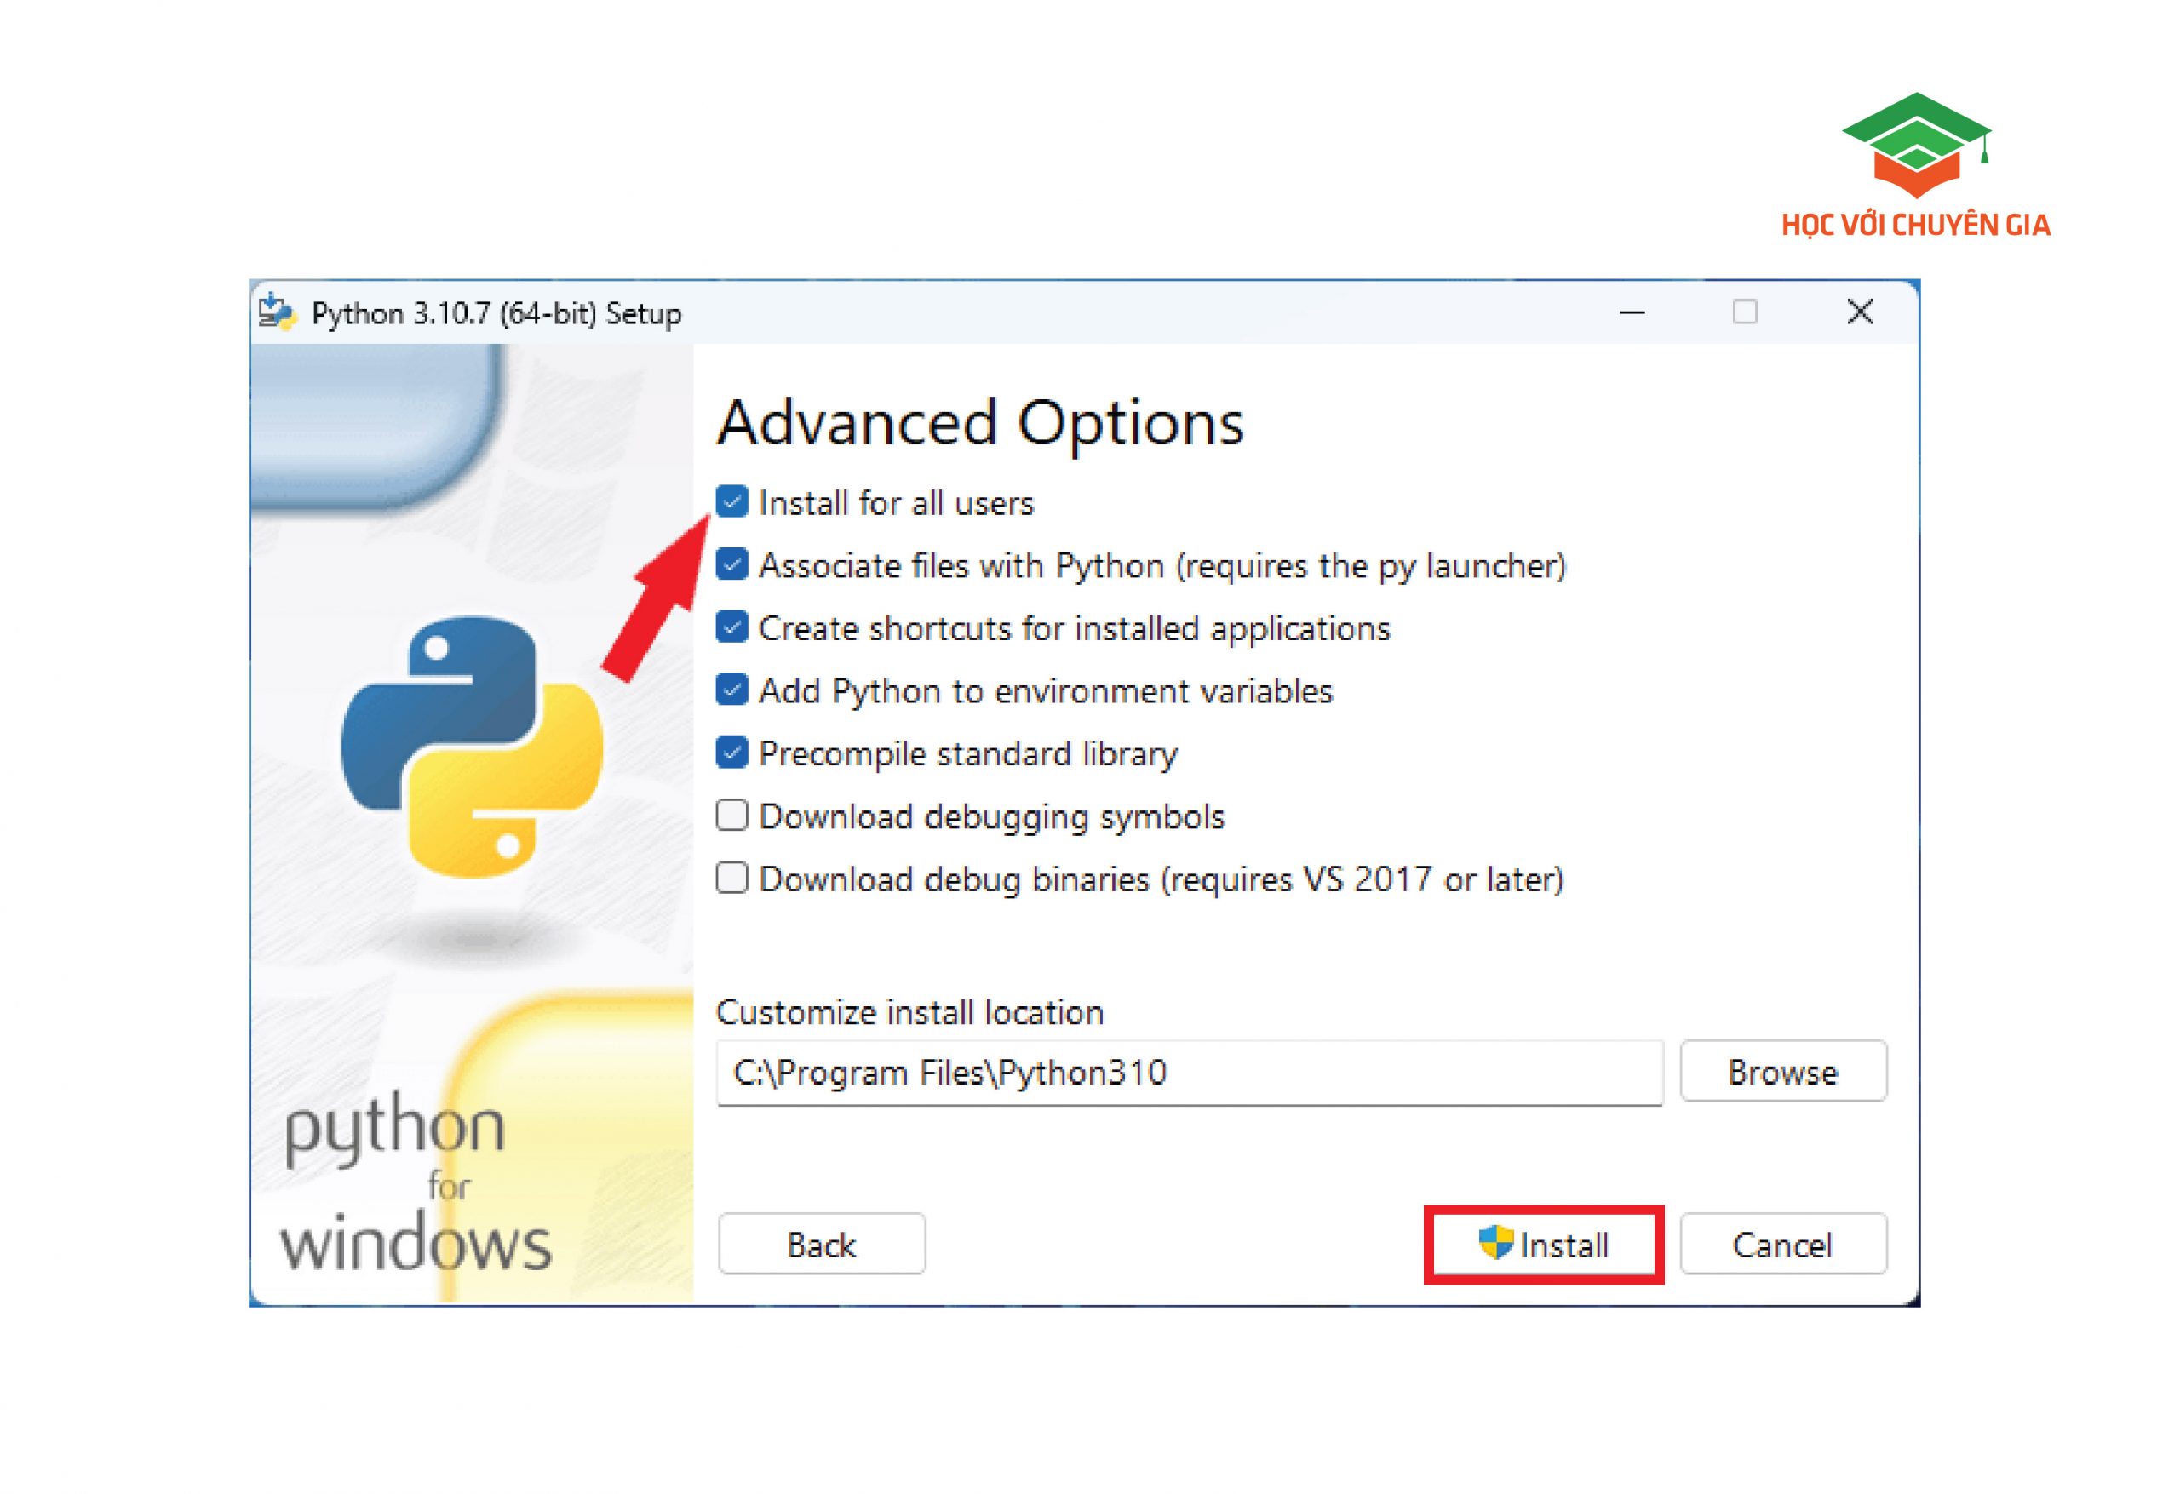Close the Python Setup window

point(1860,312)
